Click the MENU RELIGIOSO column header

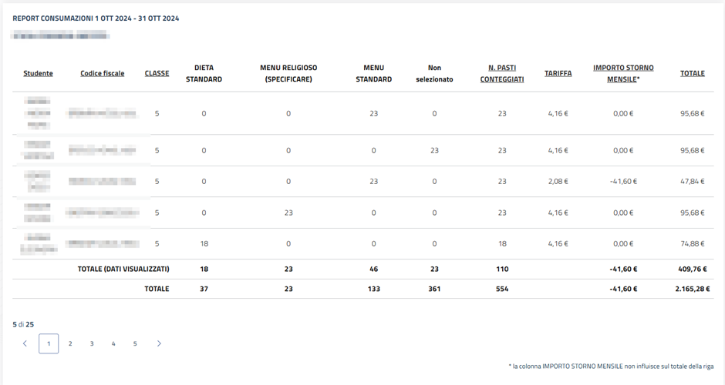coord(288,73)
